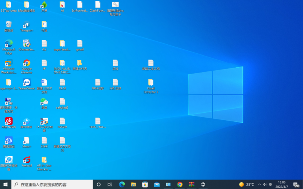303x189 pixels.
Task: Select the text file named 4.5
Action: tap(44, 46)
